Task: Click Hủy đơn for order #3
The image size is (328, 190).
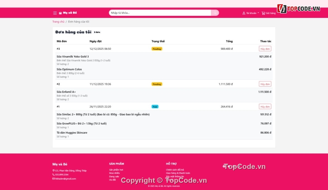Action: tap(265, 49)
